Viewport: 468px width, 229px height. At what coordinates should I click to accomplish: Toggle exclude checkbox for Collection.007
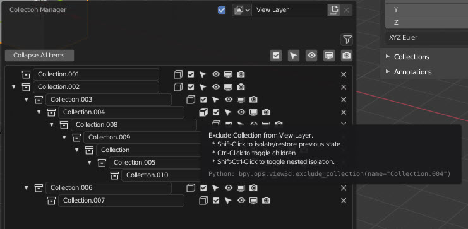(216, 201)
